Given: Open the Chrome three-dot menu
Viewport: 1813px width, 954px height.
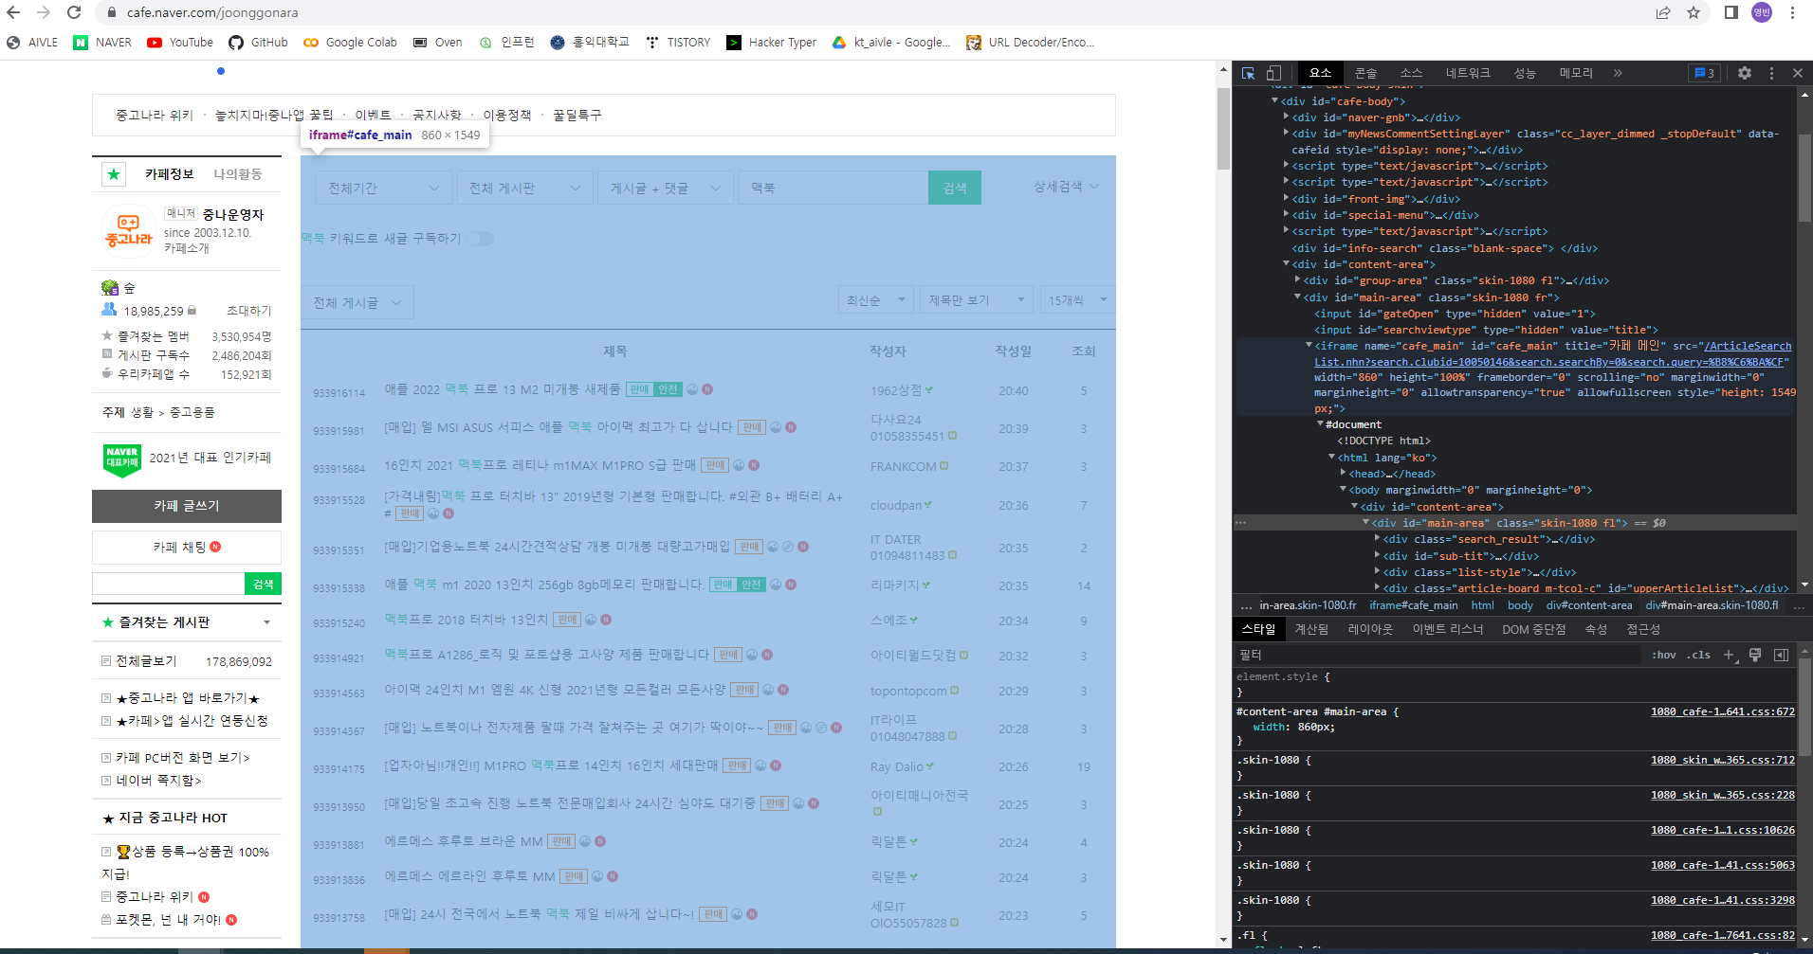Looking at the screenshot, I should (x=1792, y=12).
